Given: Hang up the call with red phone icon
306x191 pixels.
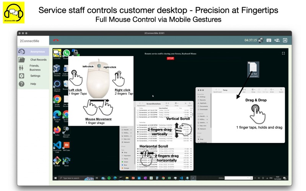Looking at the screenshot, I should coord(56,40).
